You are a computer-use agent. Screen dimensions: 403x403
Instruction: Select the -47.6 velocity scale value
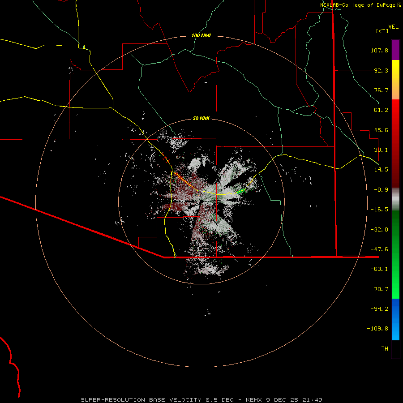point(379,249)
